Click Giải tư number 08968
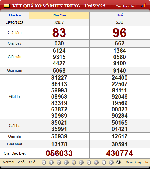 click(x=59, y=97)
